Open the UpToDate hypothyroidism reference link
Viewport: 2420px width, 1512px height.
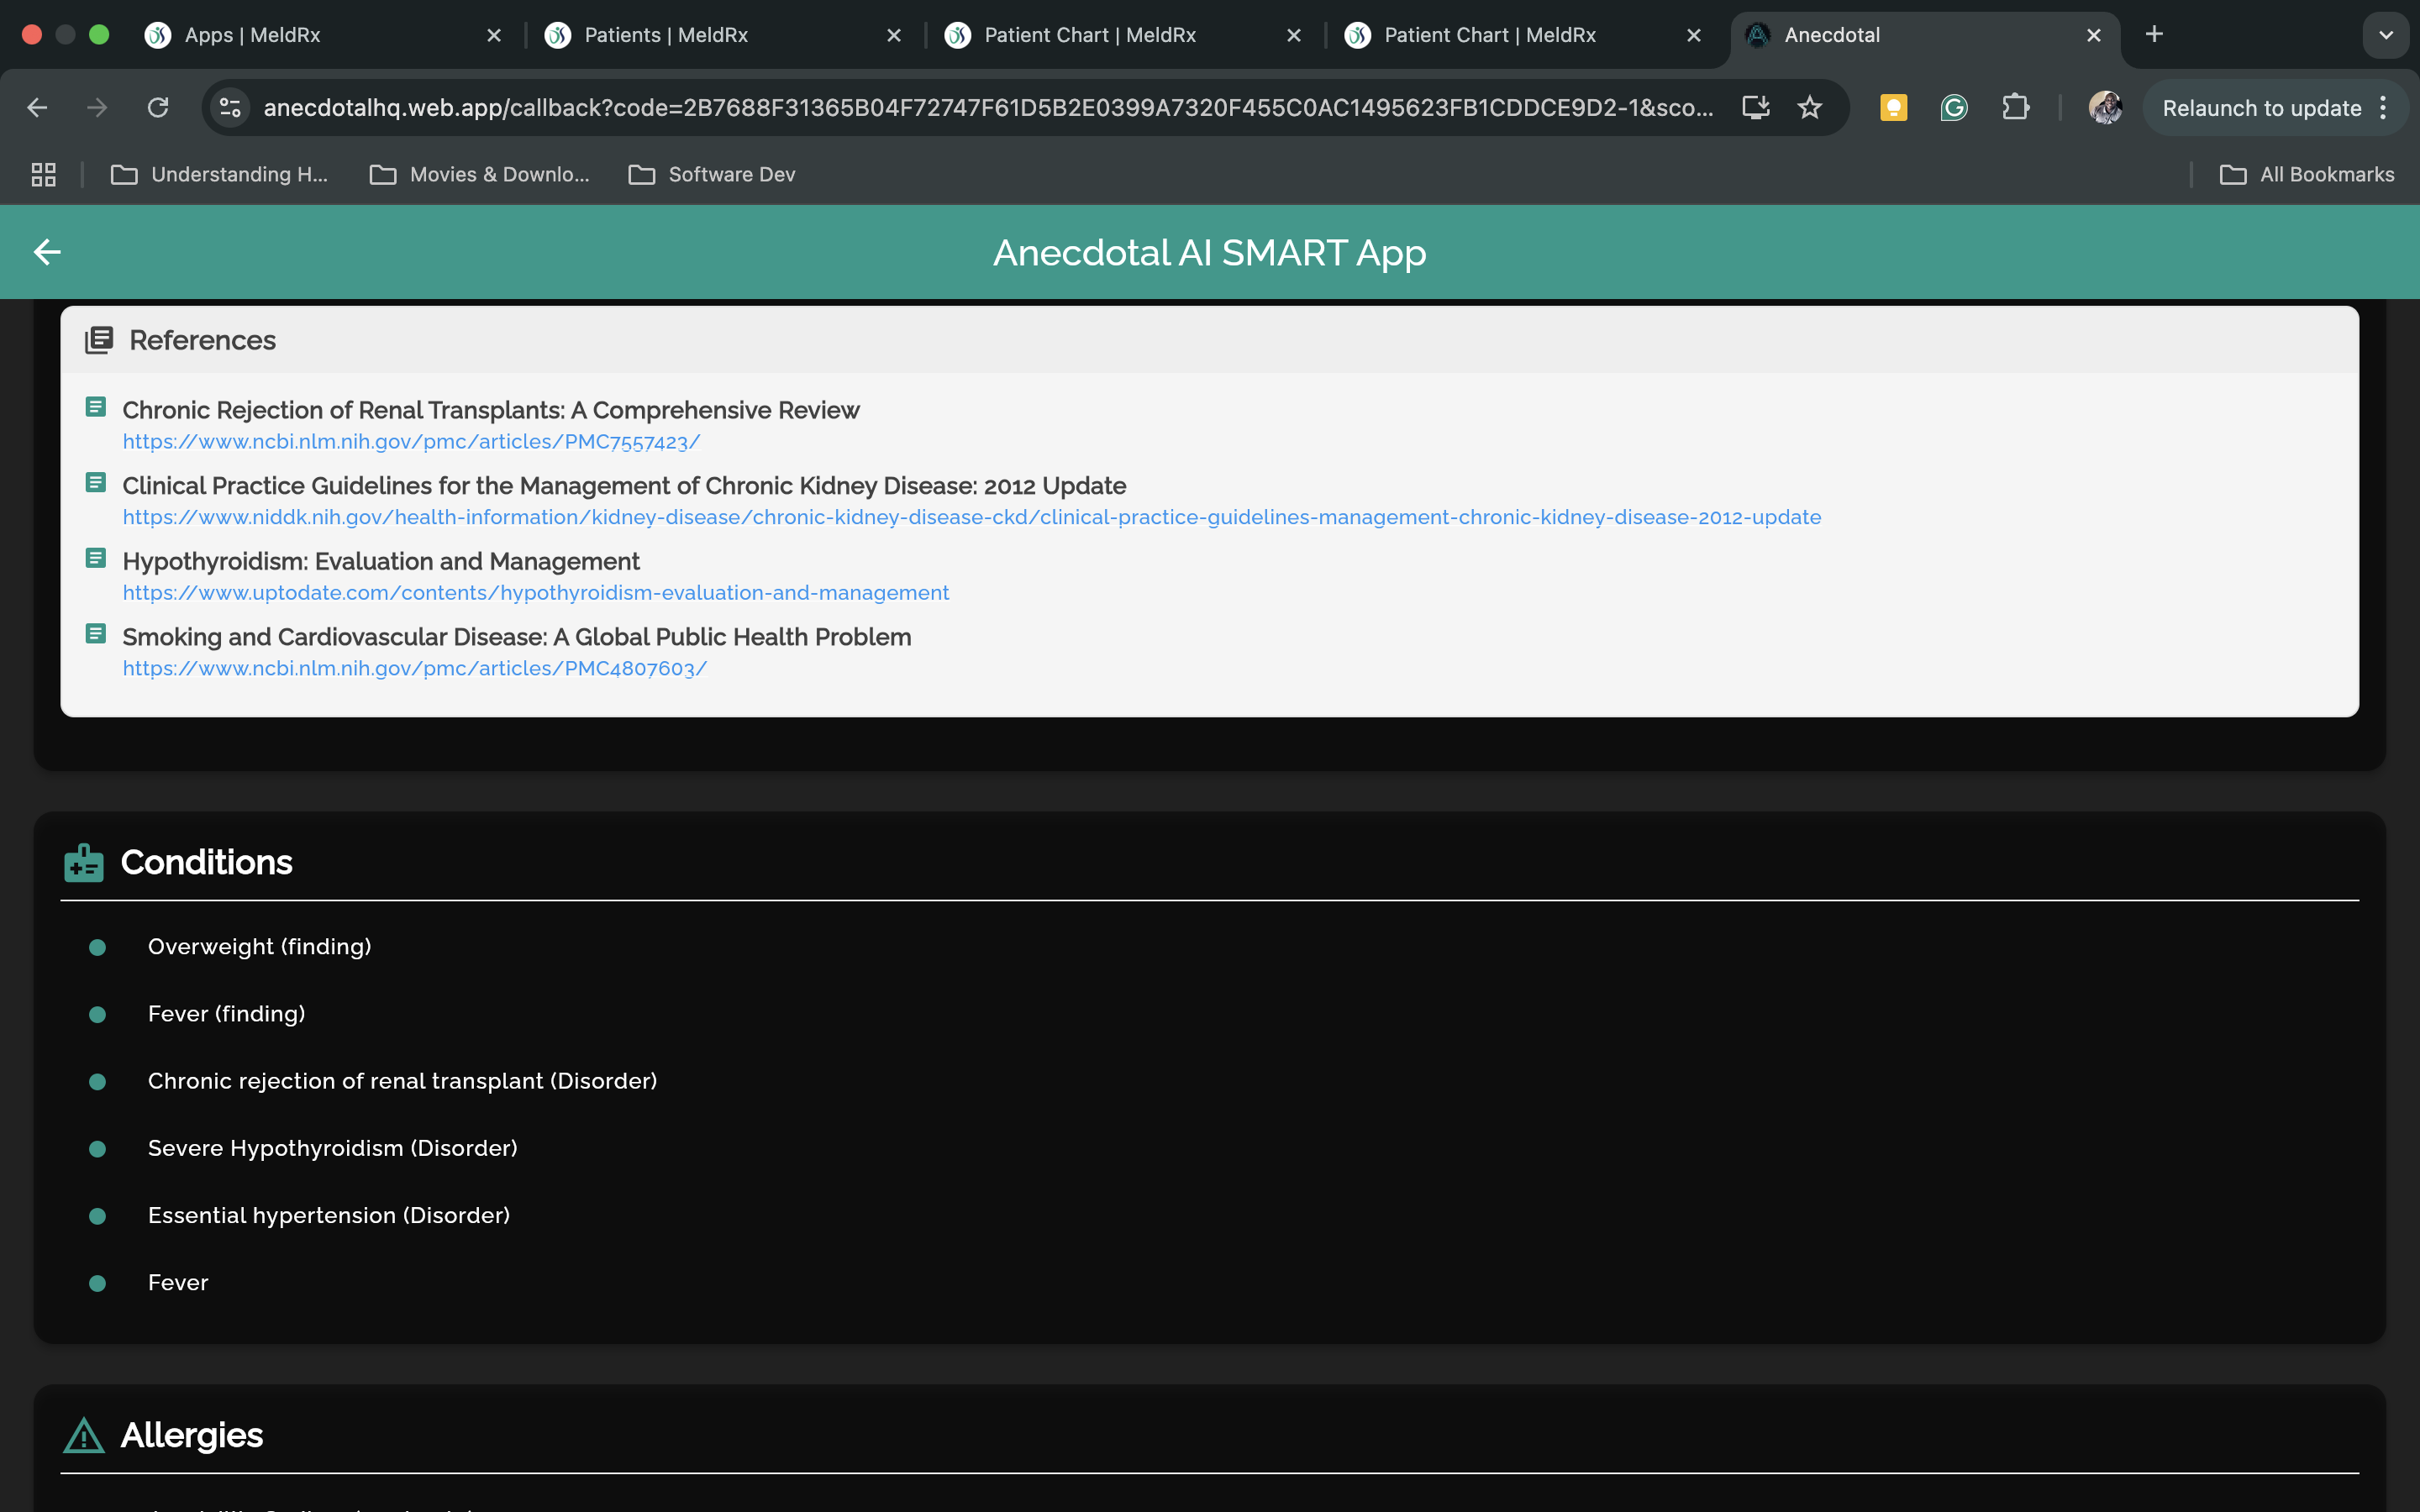(535, 593)
